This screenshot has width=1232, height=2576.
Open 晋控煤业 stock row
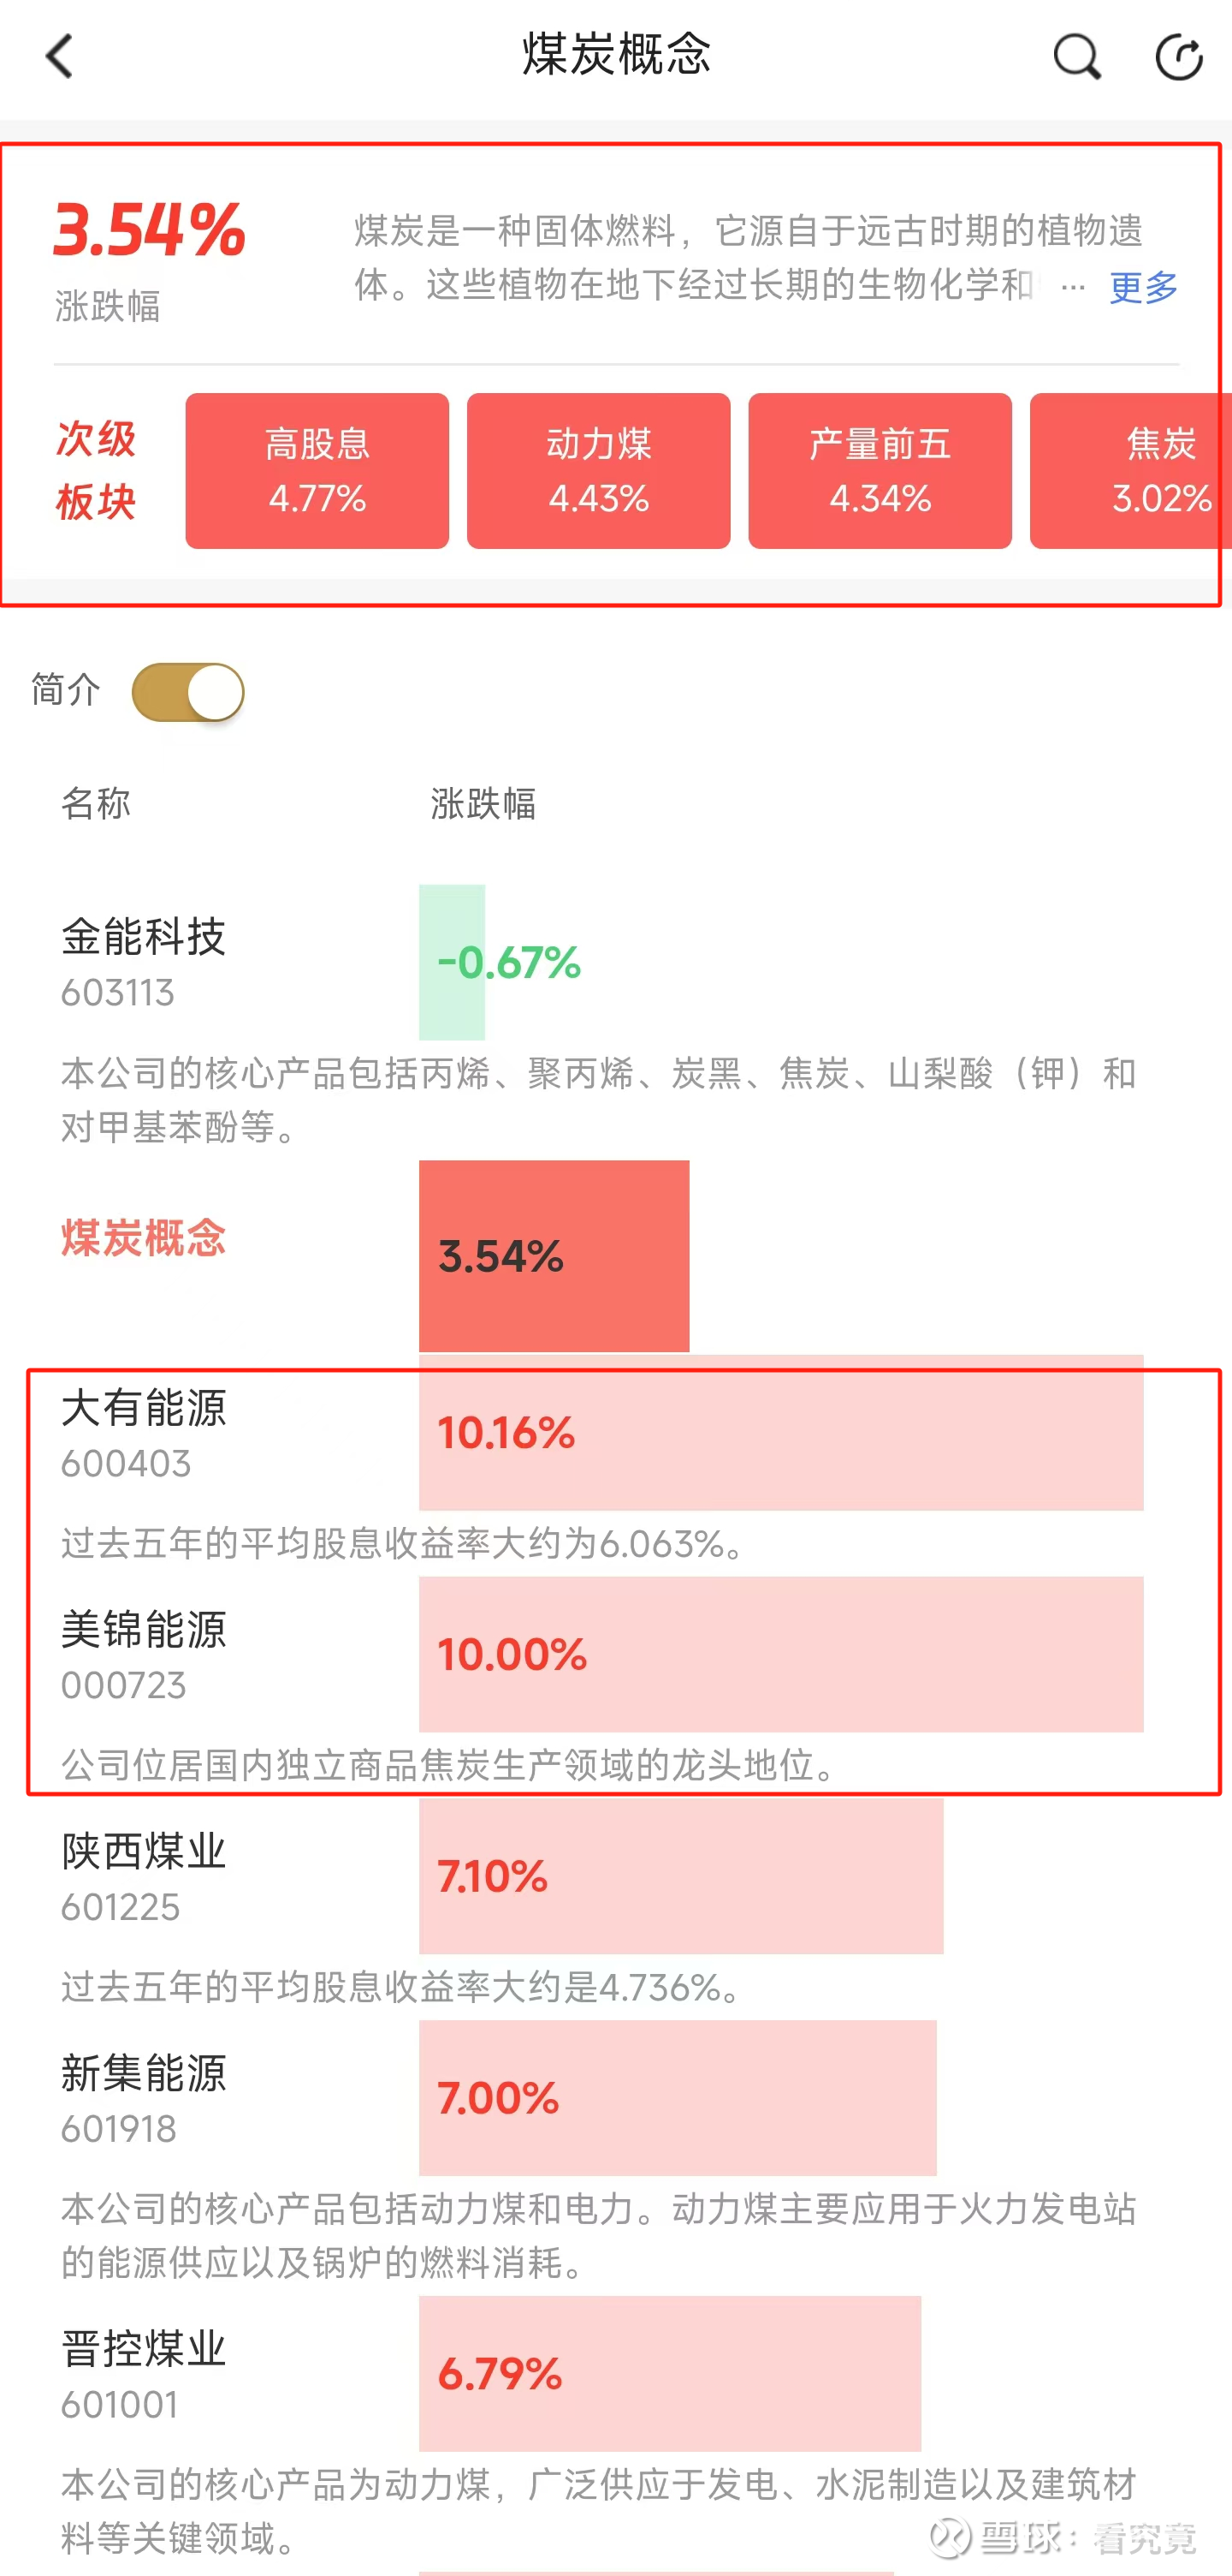click(144, 2372)
